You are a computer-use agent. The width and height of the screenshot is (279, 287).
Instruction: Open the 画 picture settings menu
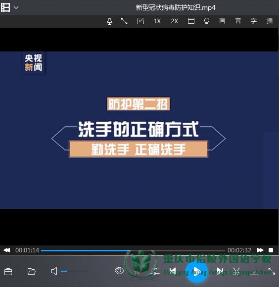[222, 21]
